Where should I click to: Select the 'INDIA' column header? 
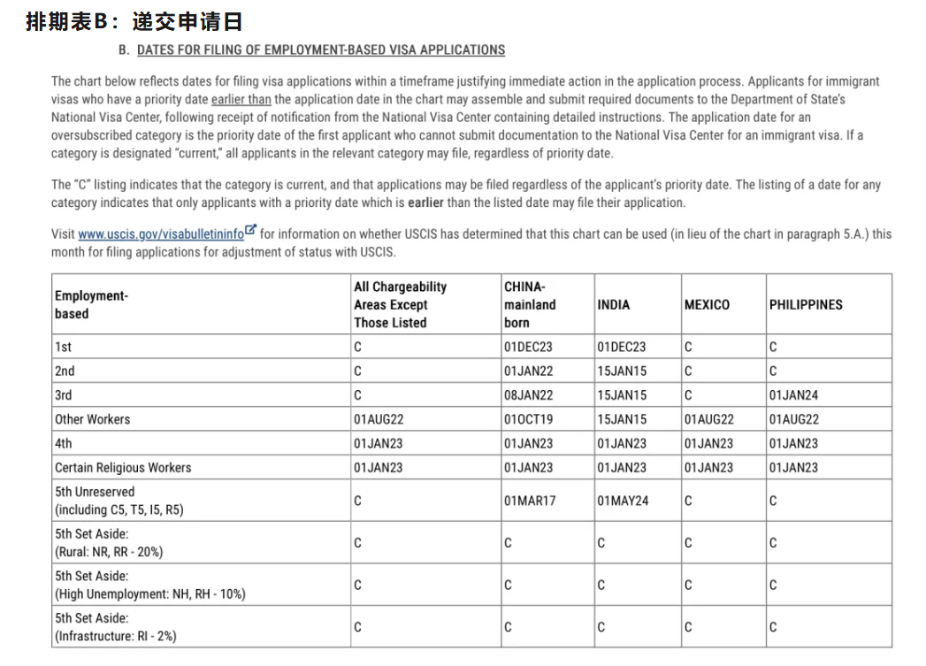pyautogui.click(x=613, y=304)
